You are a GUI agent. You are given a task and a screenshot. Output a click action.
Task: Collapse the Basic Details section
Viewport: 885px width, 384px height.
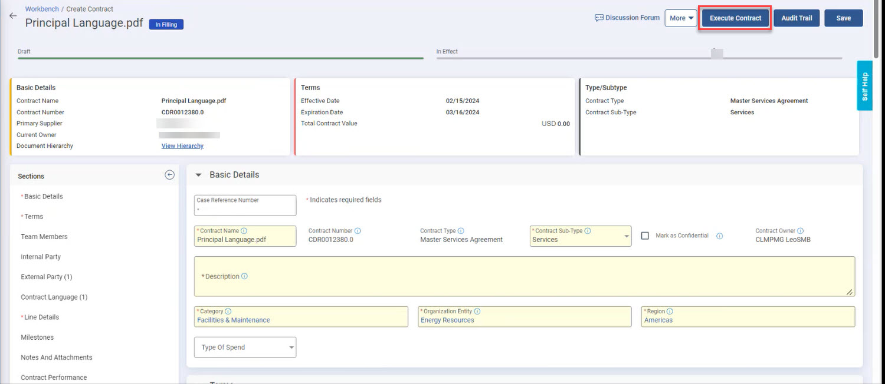[x=198, y=175]
